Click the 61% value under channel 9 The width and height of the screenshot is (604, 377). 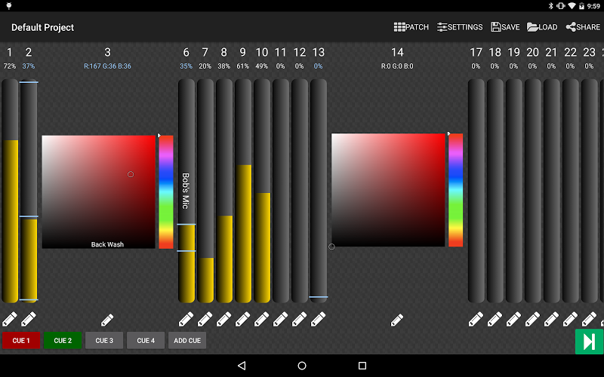pos(242,66)
